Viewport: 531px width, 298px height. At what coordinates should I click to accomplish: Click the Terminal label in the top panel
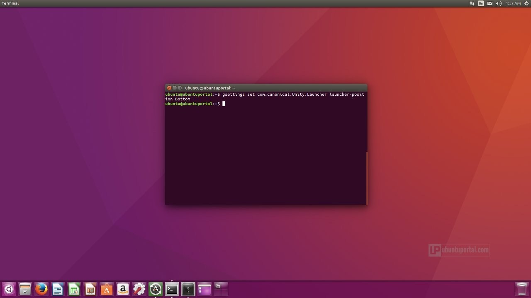10,3
